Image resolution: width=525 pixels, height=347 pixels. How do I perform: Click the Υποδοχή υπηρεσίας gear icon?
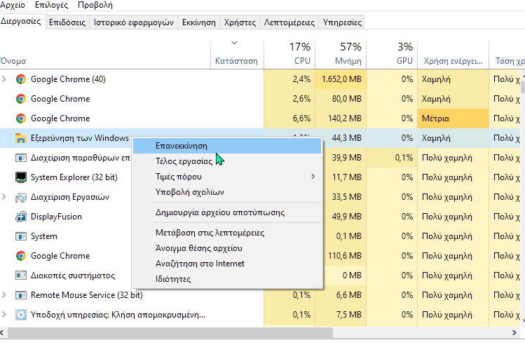21,315
